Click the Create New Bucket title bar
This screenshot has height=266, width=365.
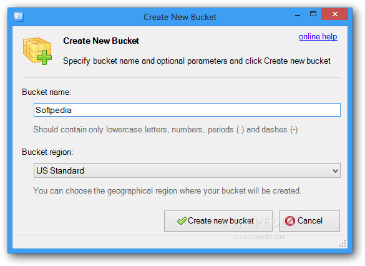pyautogui.click(x=180, y=17)
